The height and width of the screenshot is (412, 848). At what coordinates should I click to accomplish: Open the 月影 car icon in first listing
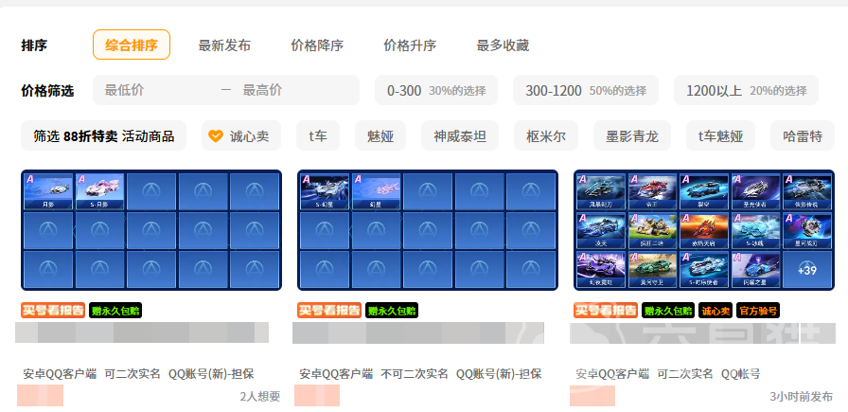(x=48, y=191)
